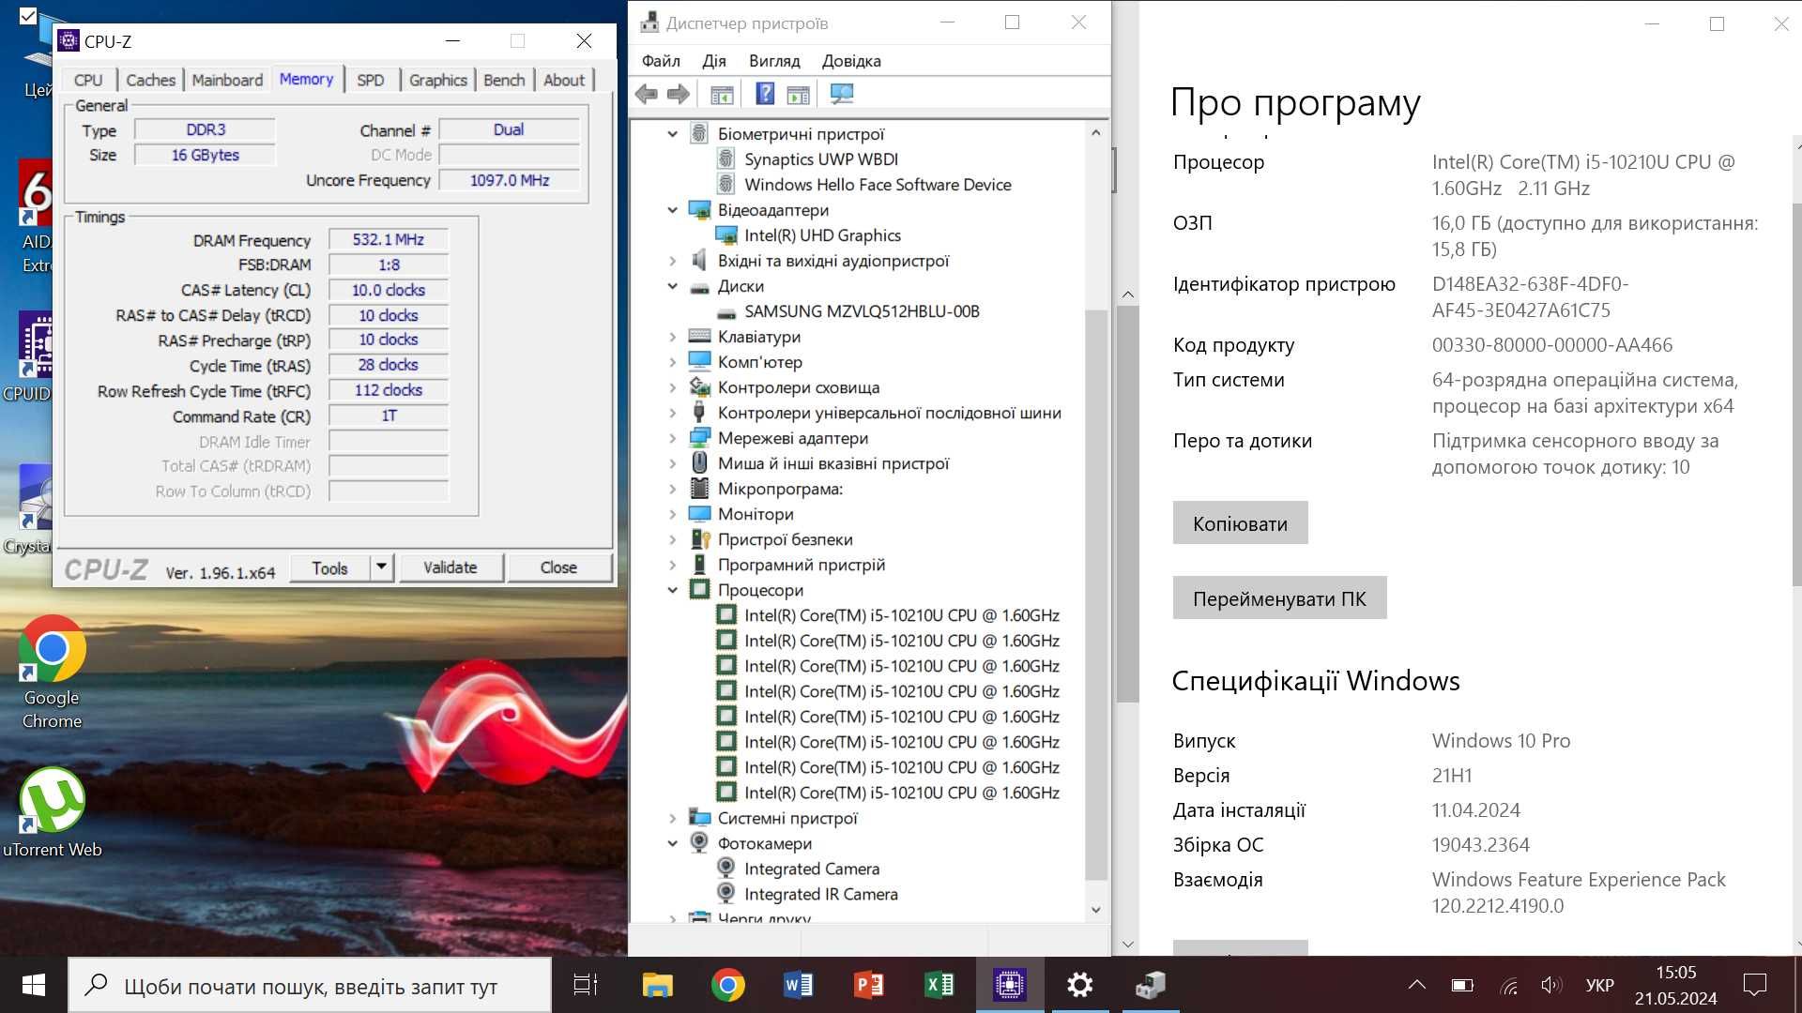Open the Bench tab in CPU-Z

coord(504,81)
